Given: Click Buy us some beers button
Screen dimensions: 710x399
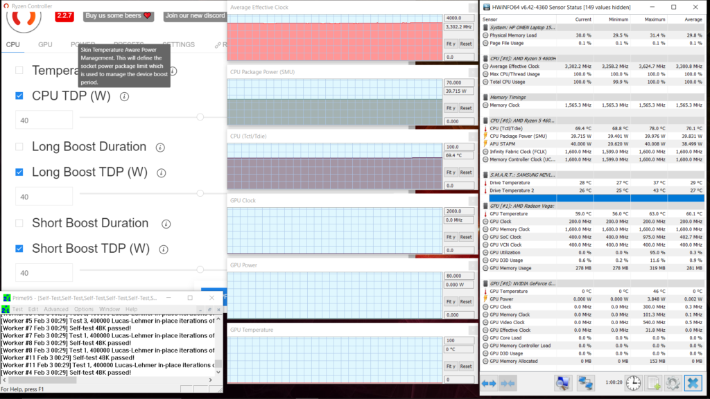Looking at the screenshot, I should tap(118, 15).
